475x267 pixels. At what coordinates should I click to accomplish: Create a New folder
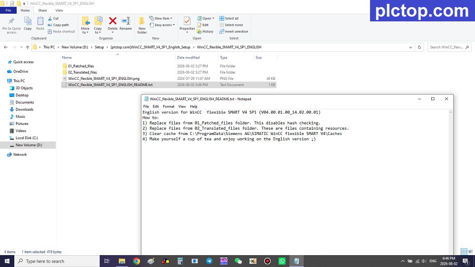point(142,25)
